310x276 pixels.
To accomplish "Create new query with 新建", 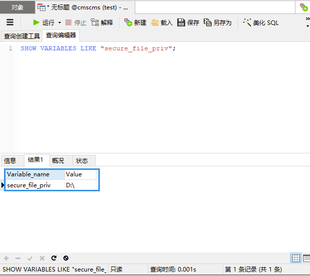I will (x=135, y=22).
